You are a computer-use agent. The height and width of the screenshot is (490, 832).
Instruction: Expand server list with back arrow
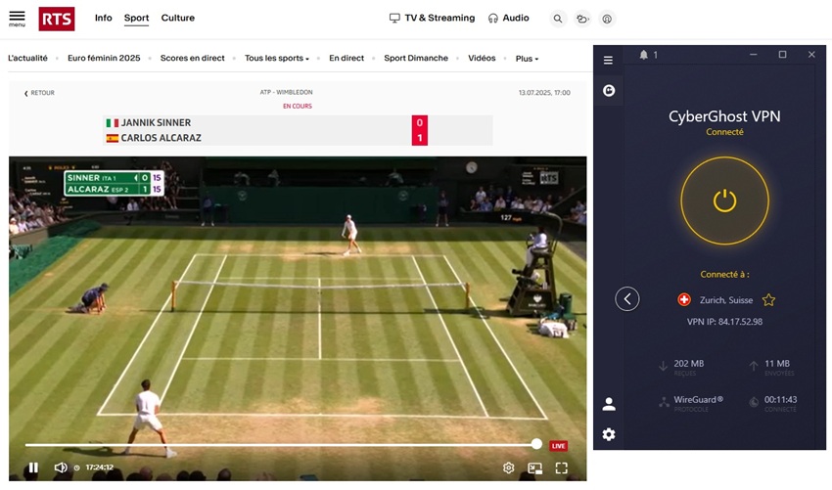(x=627, y=299)
